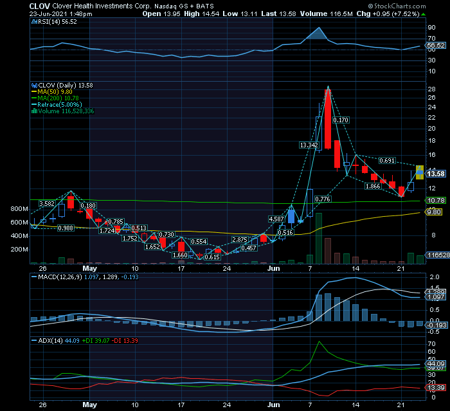Screen dimensions: 450x411
Task: Click the 13.39 -DI tag on right axis
Action: pyautogui.click(x=436, y=388)
